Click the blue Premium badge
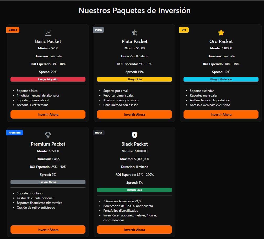264x239 pixels. 15,133
